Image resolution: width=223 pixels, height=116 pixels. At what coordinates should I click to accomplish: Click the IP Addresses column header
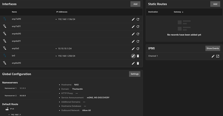coord(62,12)
